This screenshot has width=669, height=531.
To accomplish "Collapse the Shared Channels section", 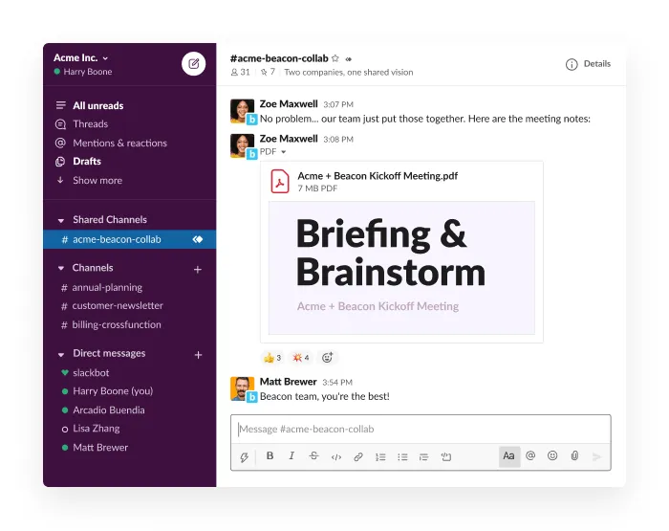I will [61, 220].
